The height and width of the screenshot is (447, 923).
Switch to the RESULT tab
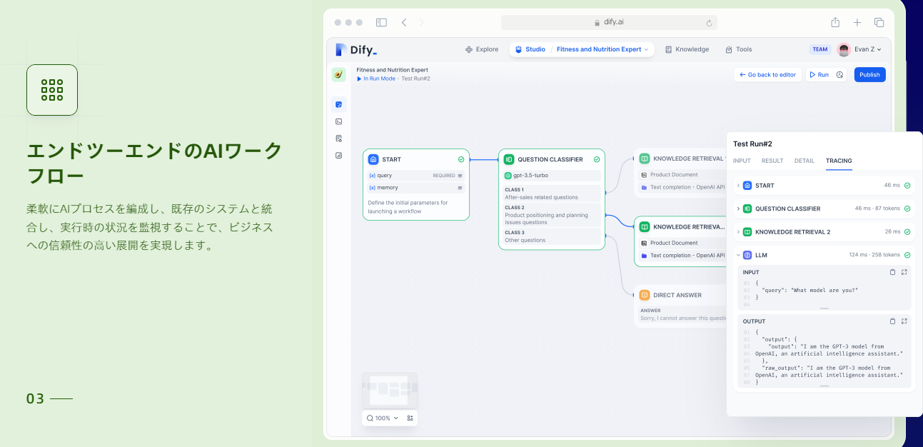pyautogui.click(x=772, y=161)
